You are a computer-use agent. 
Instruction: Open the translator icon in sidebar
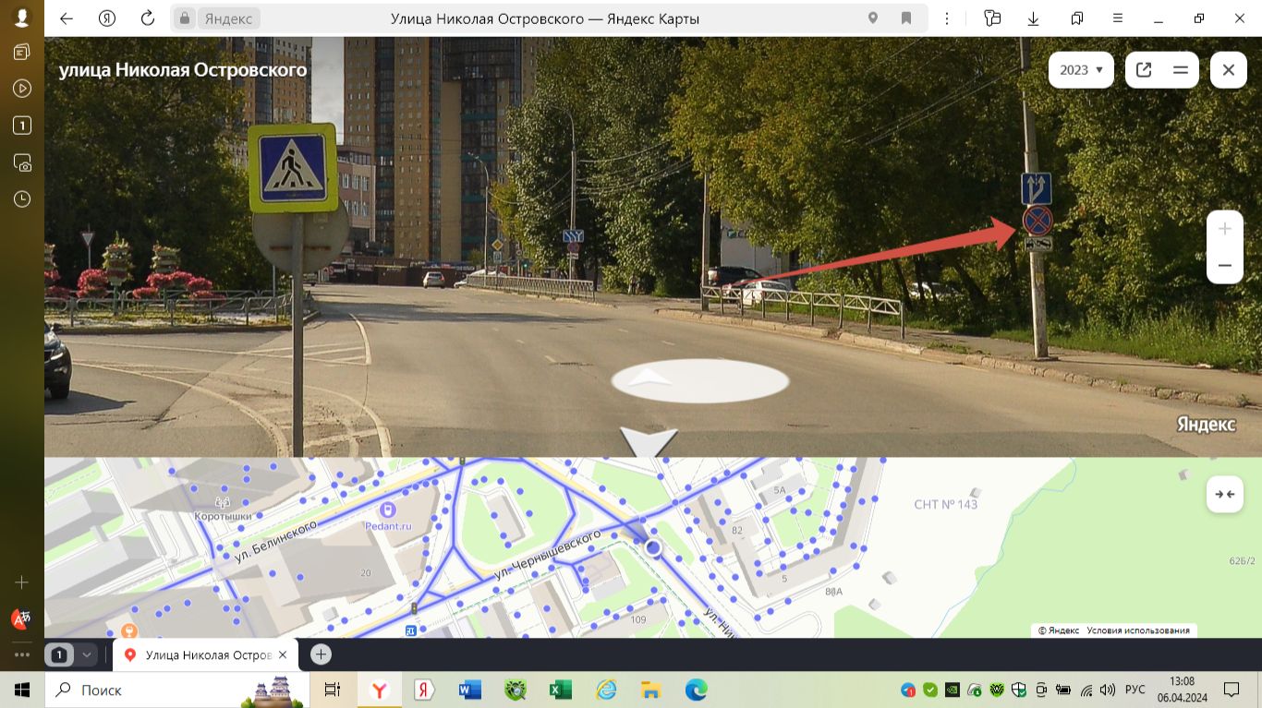pyautogui.click(x=21, y=618)
